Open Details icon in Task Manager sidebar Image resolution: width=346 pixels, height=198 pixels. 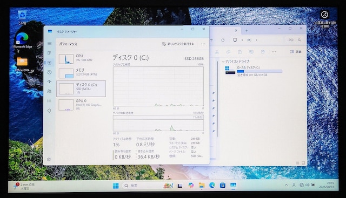pyautogui.click(x=49, y=101)
